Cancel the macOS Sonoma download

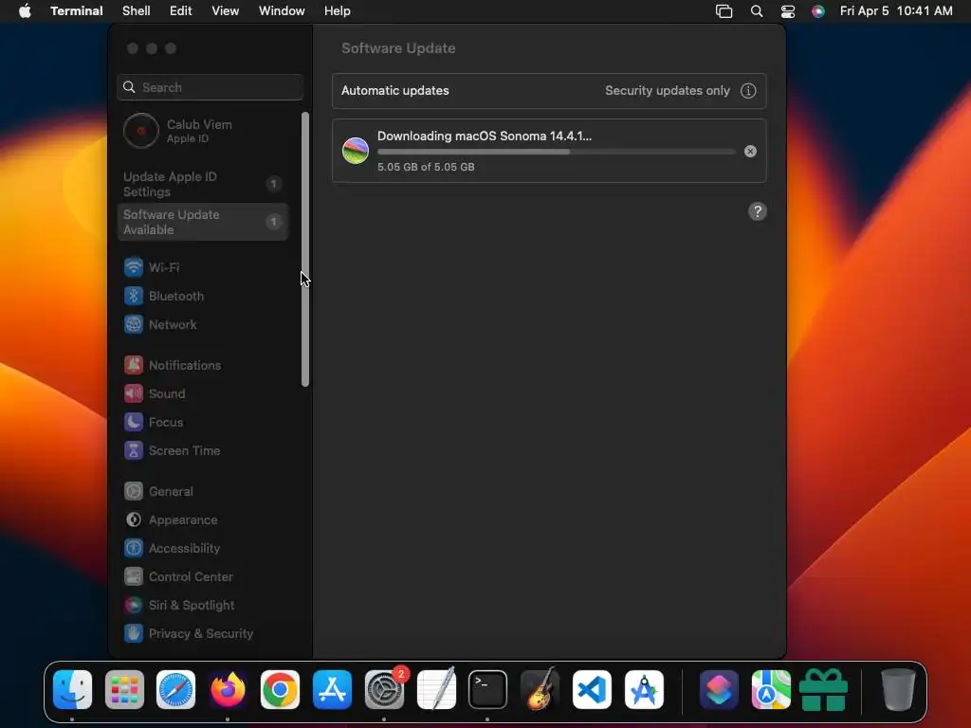click(x=750, y=151)
